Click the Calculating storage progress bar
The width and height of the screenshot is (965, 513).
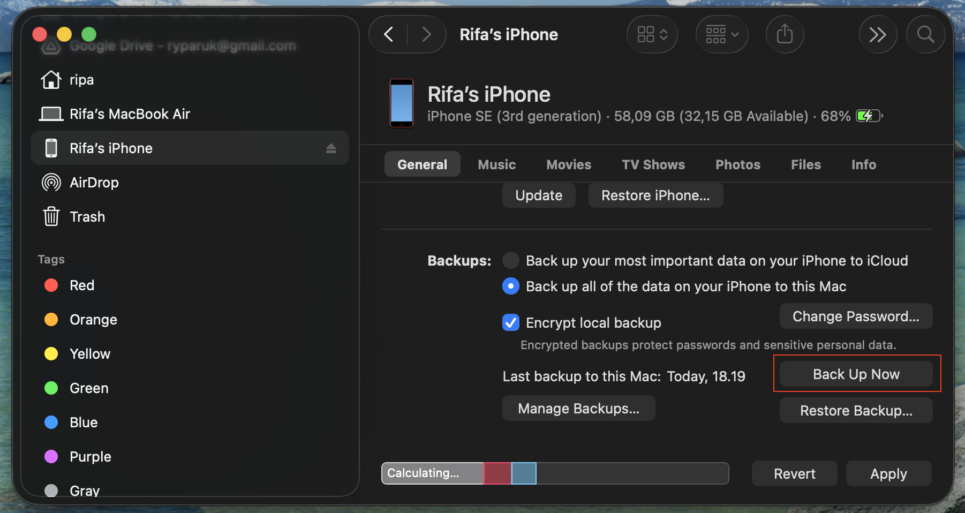(x=554, y=473)
